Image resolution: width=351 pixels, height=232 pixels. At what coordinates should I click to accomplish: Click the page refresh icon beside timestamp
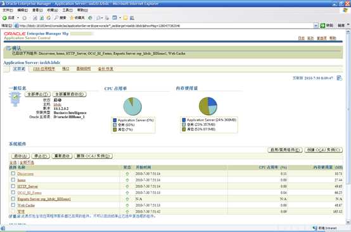point(339,78)
